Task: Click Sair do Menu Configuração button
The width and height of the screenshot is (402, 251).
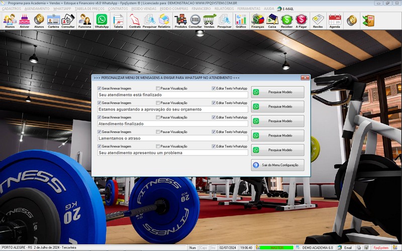Action: (x=278, y=165)
